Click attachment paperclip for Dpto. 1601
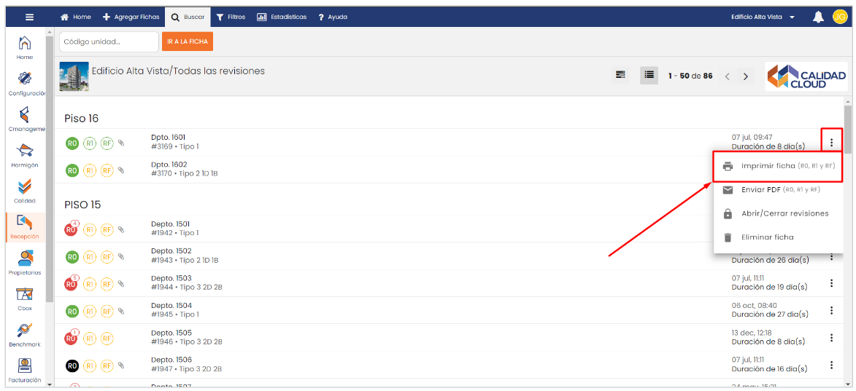 [x=121, y=143]
